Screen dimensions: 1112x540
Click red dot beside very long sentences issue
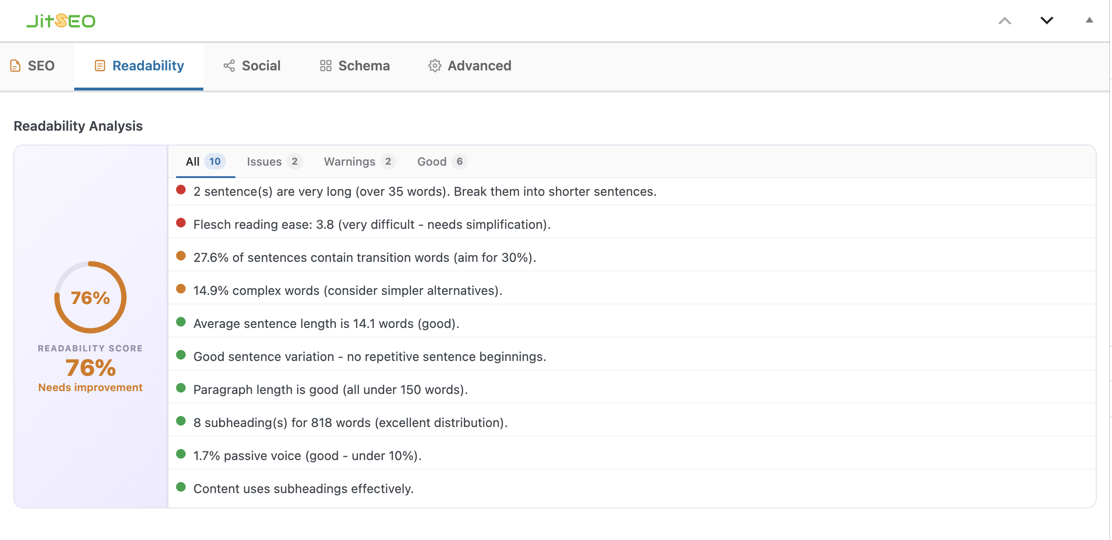click(181, 190)
